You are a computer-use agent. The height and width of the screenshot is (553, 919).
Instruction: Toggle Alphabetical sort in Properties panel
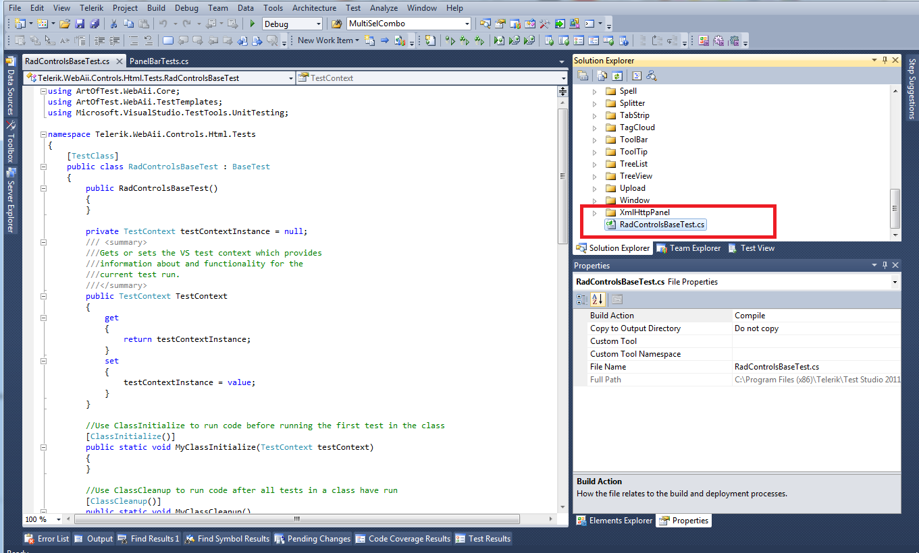[x=598, y=299]
